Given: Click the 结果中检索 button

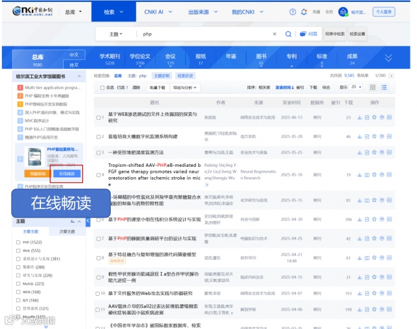Looking at the screenshot, I should pyautogui.click(x=335, y=34).
